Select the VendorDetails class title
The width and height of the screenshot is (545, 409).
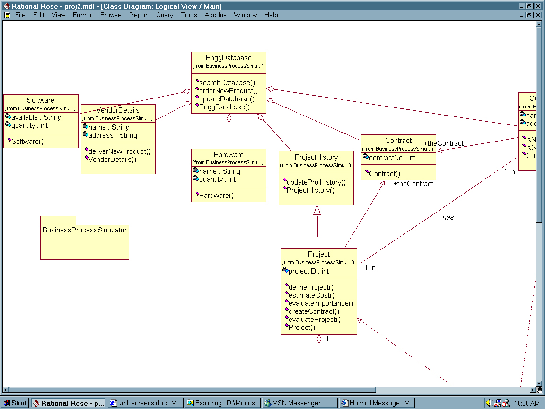pyautogui.click(x=118, y=110)
